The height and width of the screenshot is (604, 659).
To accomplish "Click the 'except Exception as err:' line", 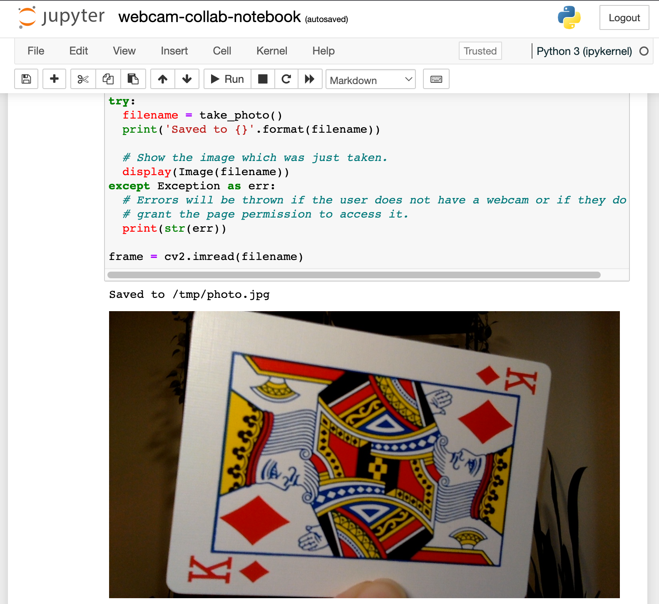I will (192, 186).
